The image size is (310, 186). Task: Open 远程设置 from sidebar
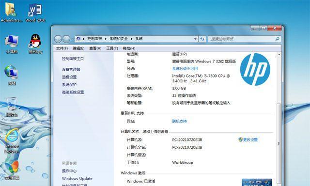coord(69,77)
